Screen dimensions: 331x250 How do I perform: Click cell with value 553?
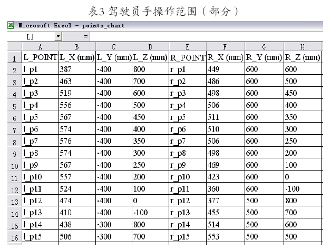226,236
